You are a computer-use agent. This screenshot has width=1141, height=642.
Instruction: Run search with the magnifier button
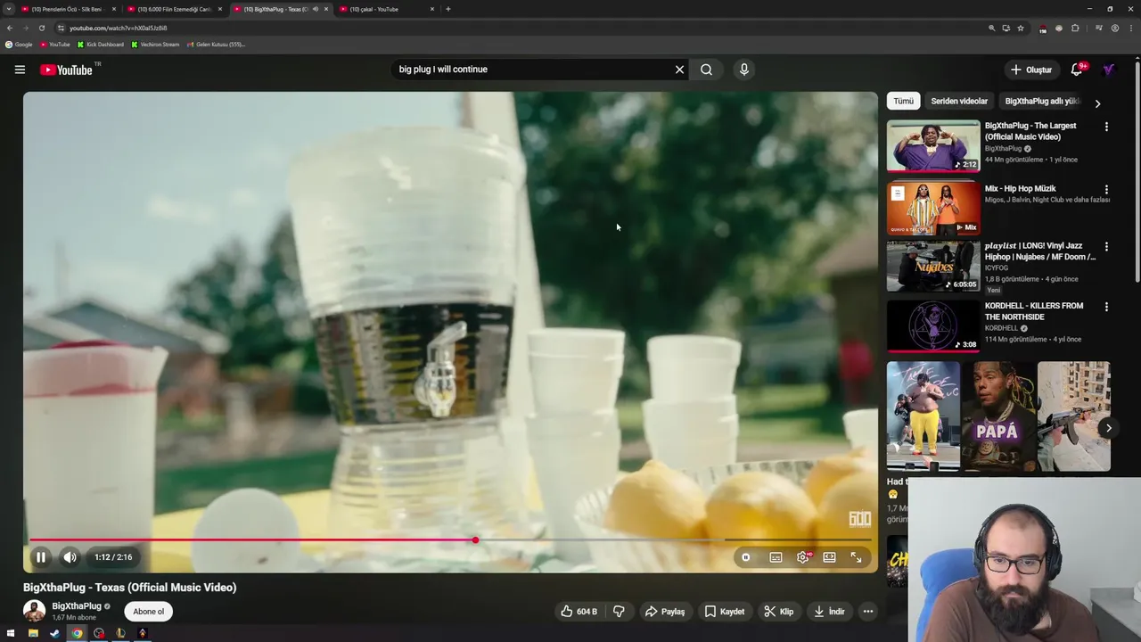click(x=706, y=70)
